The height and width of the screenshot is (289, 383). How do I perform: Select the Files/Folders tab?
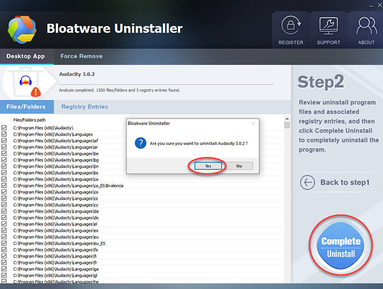(x=27, y=107)
